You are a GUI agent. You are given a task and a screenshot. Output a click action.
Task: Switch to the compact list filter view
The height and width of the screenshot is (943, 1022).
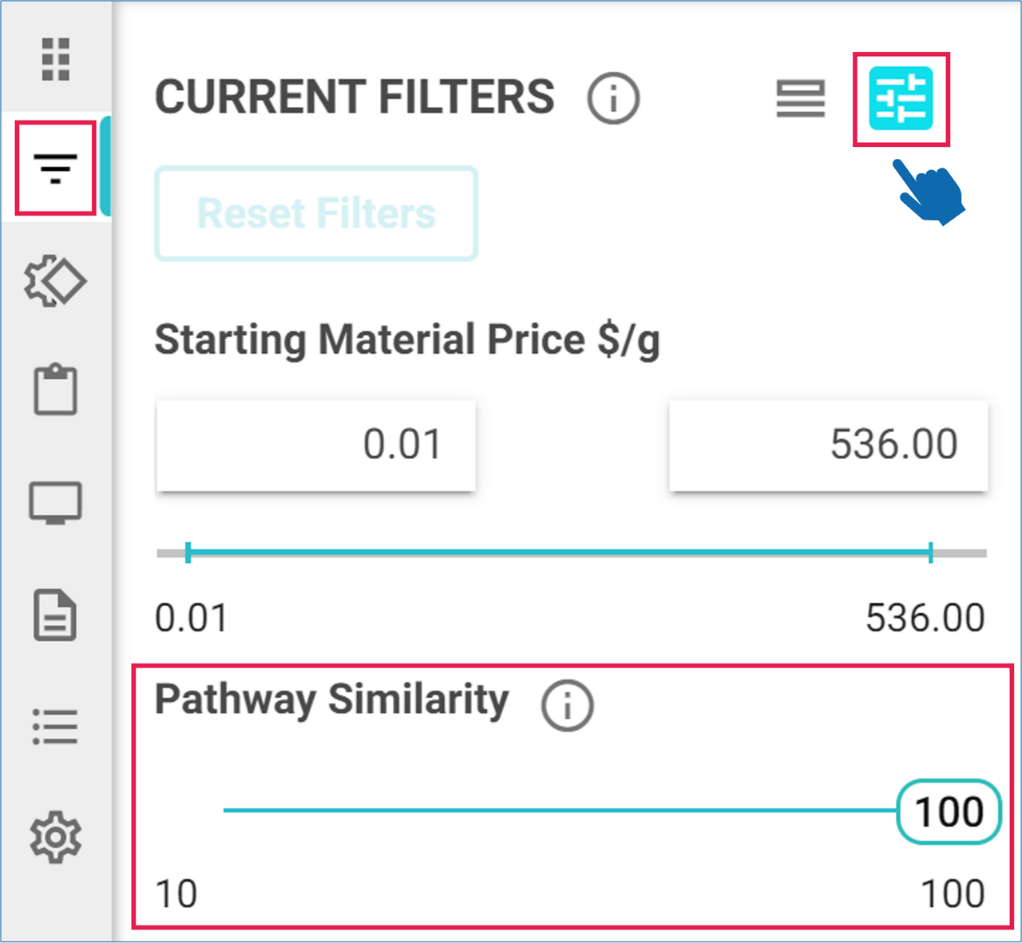pos(801,99)
